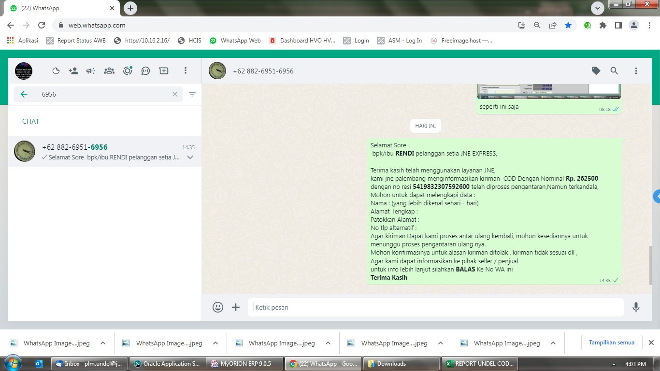The width and height of the screenshot is (660, 371).
Task: Select the (22) WhatsApp tab
Action: [62, 8]
